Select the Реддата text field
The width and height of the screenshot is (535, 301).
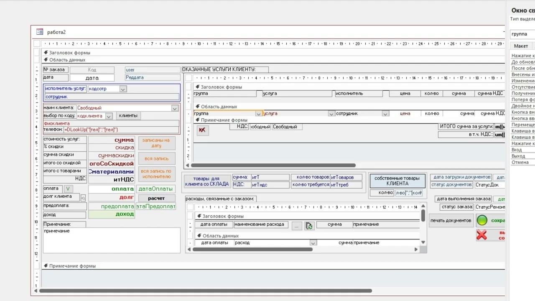152,77
